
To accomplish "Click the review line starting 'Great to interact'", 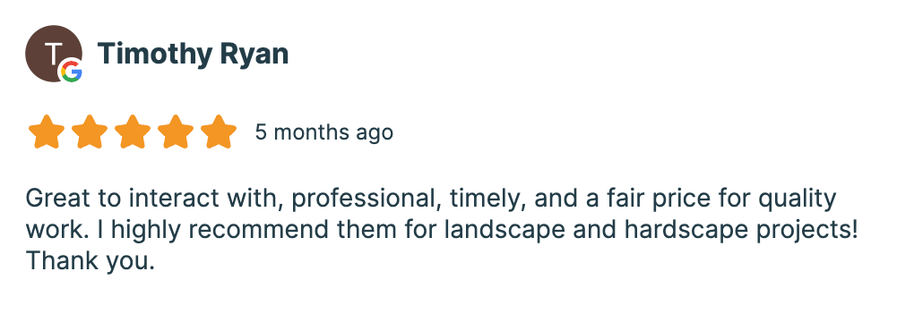I will 431,199.
